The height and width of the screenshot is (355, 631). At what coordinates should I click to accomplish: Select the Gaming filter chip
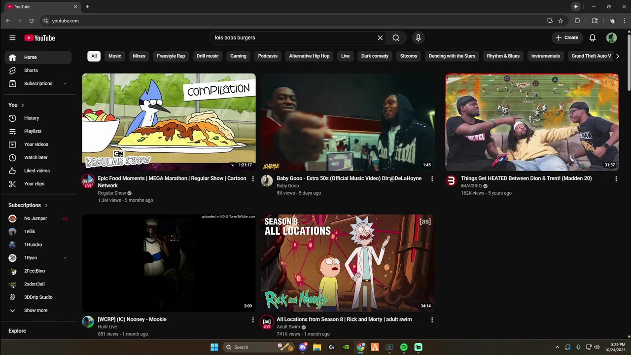pyautogui.click(x=238, y=56)
